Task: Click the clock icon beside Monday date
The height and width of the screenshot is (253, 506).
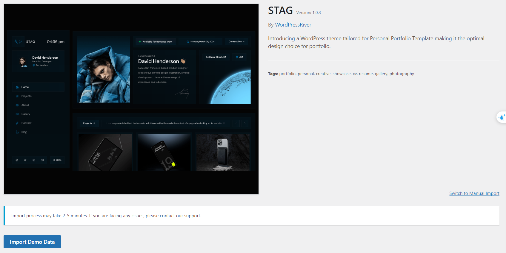Action: pyautogui.click(x=188, y=42)
